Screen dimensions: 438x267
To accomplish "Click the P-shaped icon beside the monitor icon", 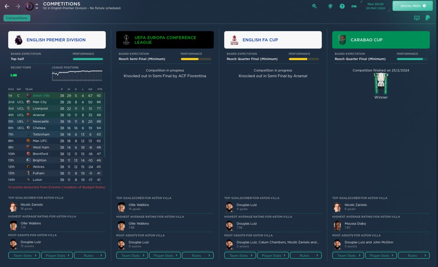I will (x=427, y=18).
